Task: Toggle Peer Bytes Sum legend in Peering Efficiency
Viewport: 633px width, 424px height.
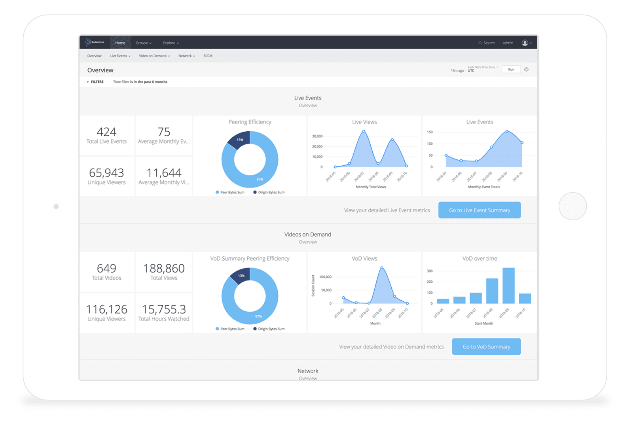Action: (230, 192)
